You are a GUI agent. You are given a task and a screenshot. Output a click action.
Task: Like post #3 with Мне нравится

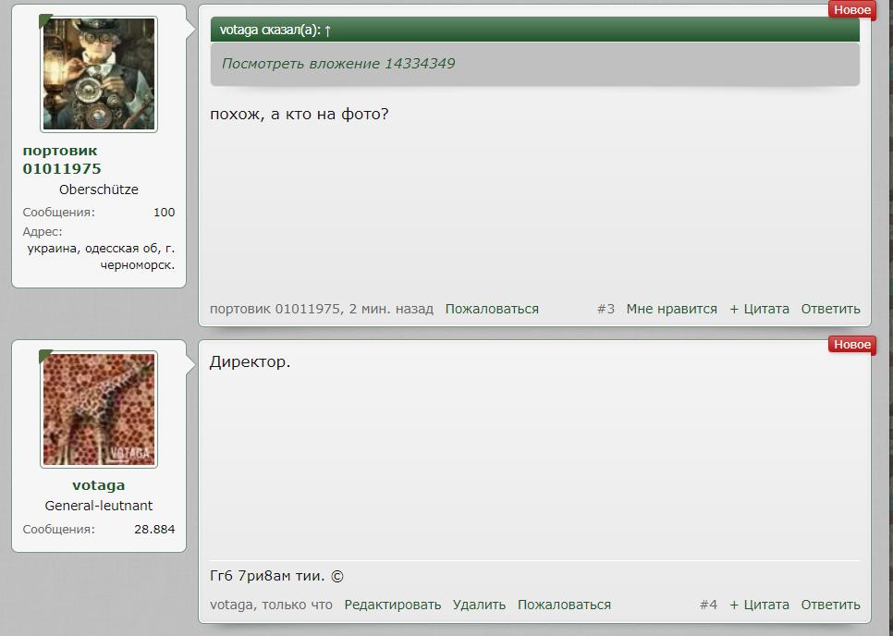point(672,309)
